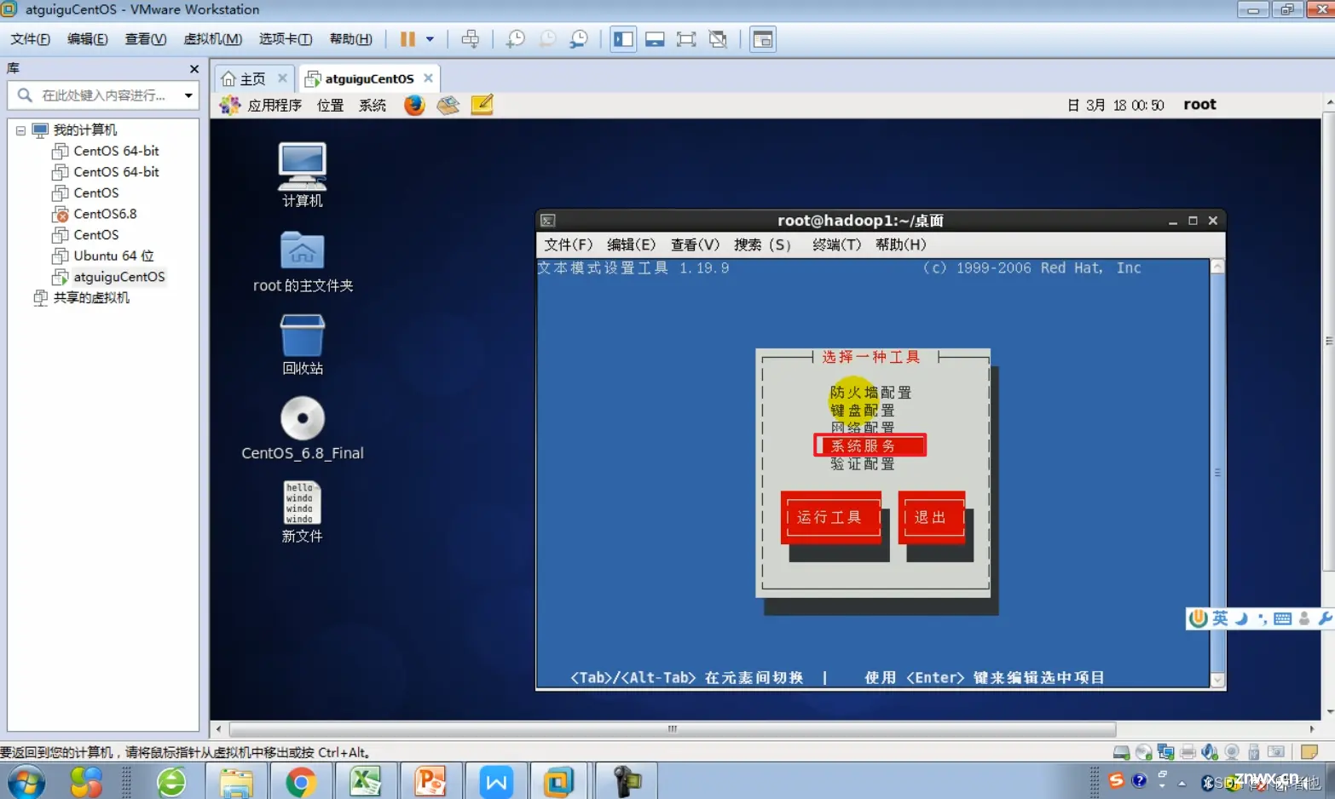Click the date and time in panel
1335x799 pixels.
click(x=1116, y=105)
